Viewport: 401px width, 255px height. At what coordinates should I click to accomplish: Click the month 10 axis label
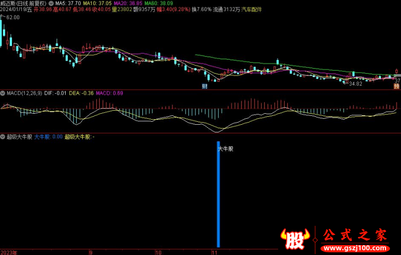pos(158,252)
